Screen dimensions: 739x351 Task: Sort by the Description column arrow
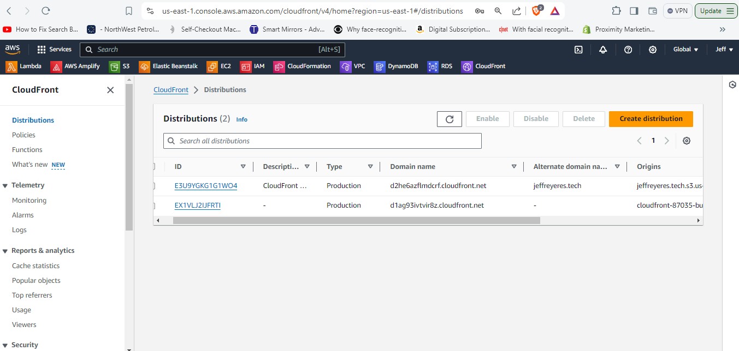[x=307, y=167]
